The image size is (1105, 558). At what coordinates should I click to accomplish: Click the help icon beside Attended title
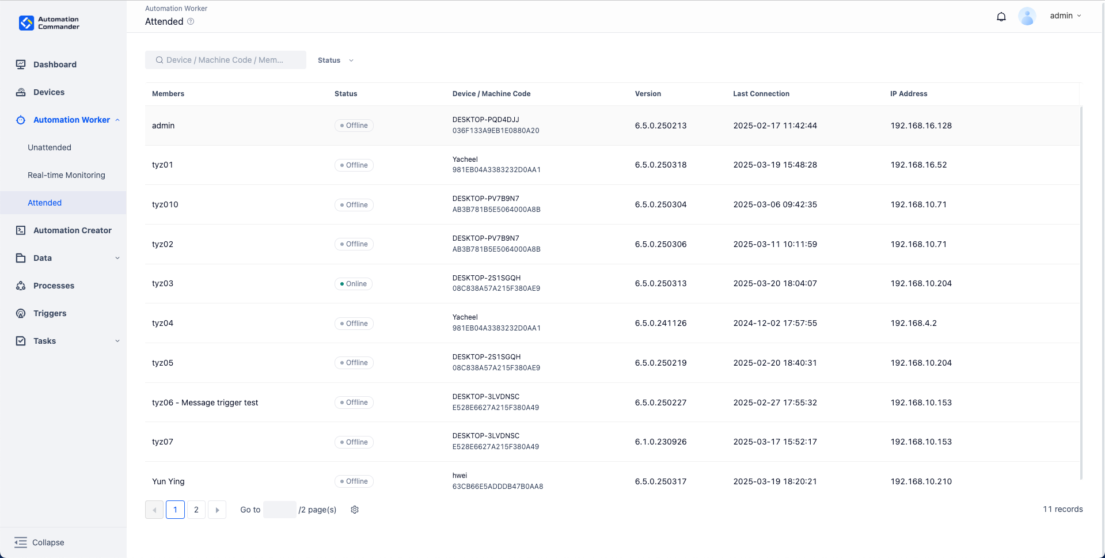(191, 21)
